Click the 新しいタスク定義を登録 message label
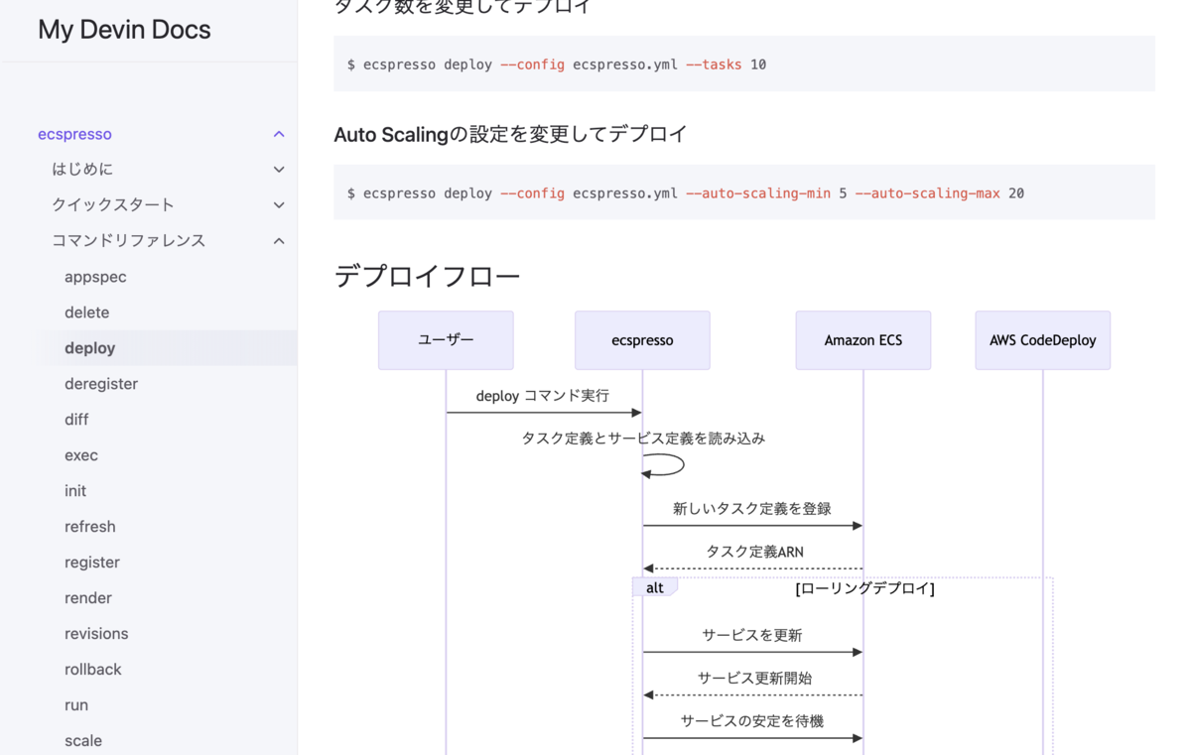 752,509
